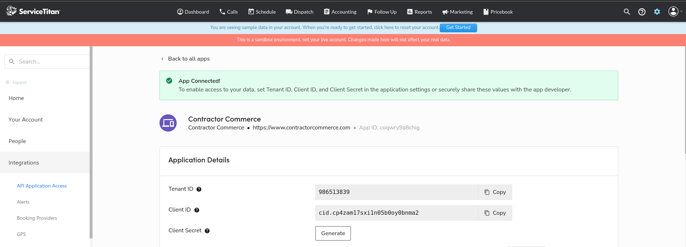This screenshot has height=247, width=686.
Task: Show Client Secret help tooltip icon
Action: [207, 231]
